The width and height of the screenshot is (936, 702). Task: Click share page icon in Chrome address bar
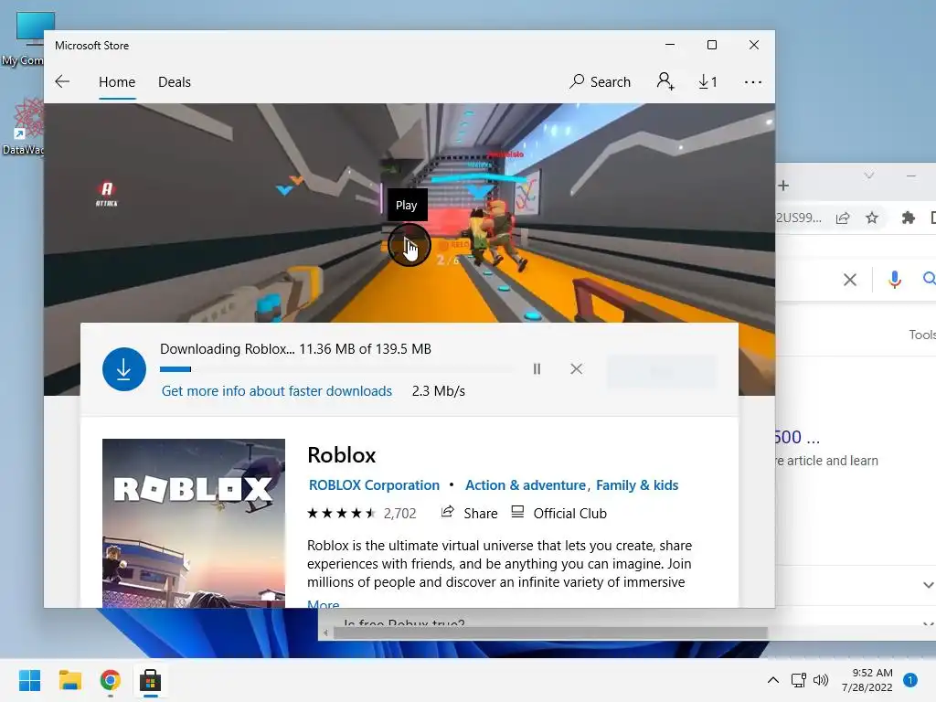click(x=843, y=218)
